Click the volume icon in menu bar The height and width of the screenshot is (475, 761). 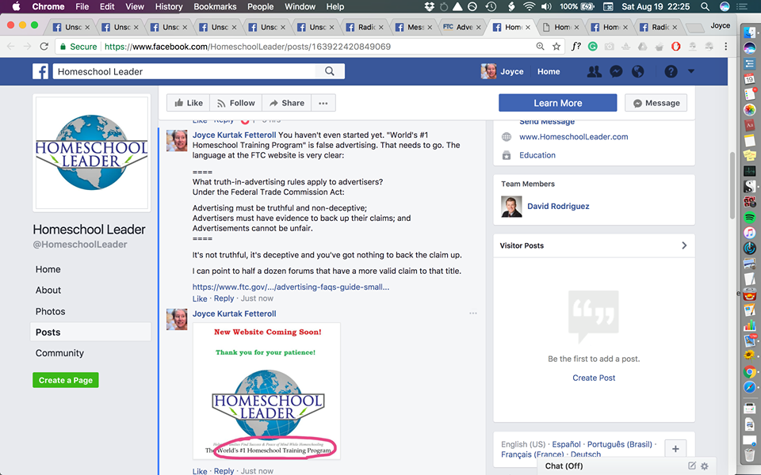pos(546,6)
